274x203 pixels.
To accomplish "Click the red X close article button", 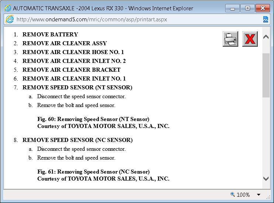I will click(250, 39).
